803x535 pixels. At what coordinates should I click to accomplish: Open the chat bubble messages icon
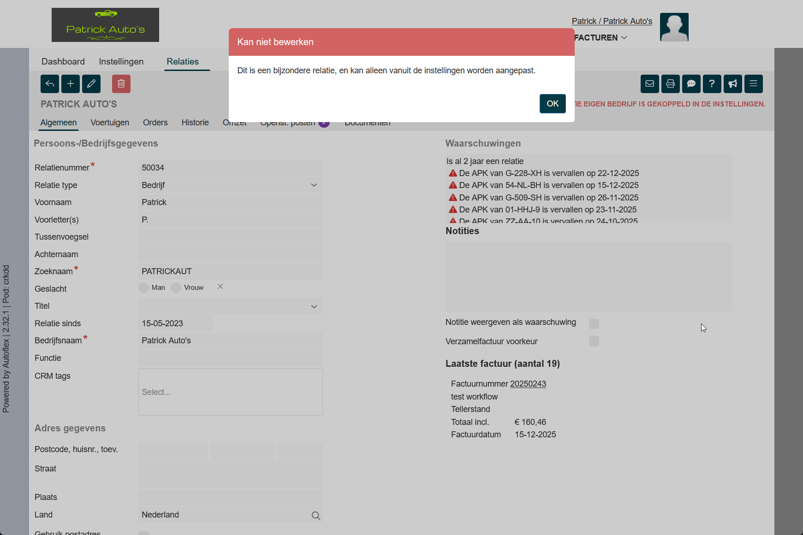pos(691,84)
